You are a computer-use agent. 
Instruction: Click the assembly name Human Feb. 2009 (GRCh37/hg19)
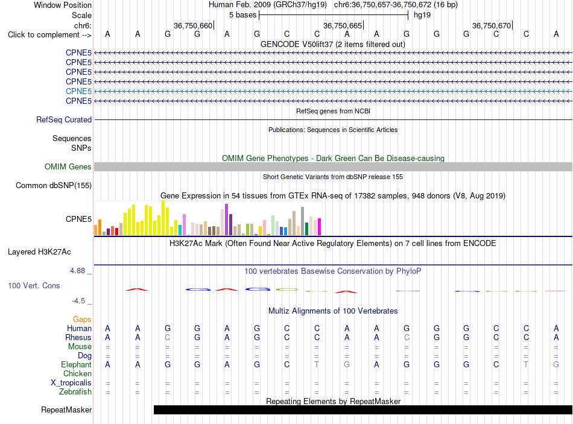267,5
